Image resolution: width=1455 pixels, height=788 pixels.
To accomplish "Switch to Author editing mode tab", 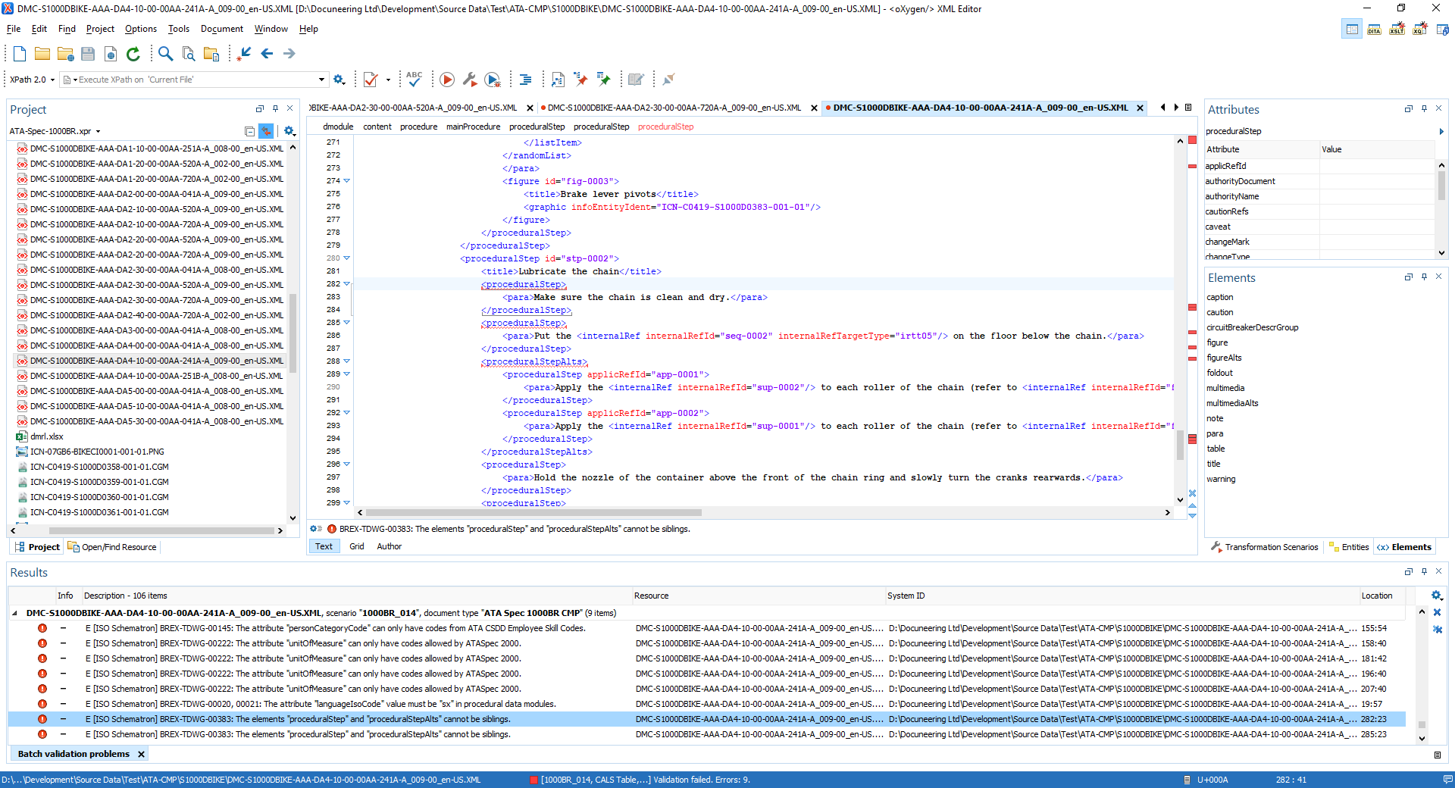I will coord(390,546).
